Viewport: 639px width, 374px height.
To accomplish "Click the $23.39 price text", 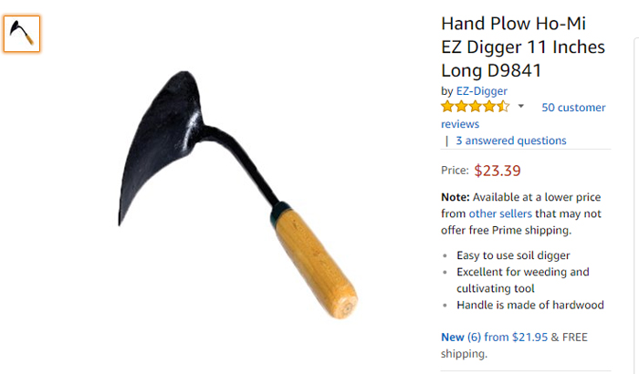I will coord(498,171).
